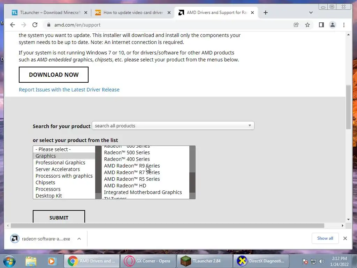Select '- Please select -' in category list
Viewport: 357px width, 268px height.
pos(64,149)
